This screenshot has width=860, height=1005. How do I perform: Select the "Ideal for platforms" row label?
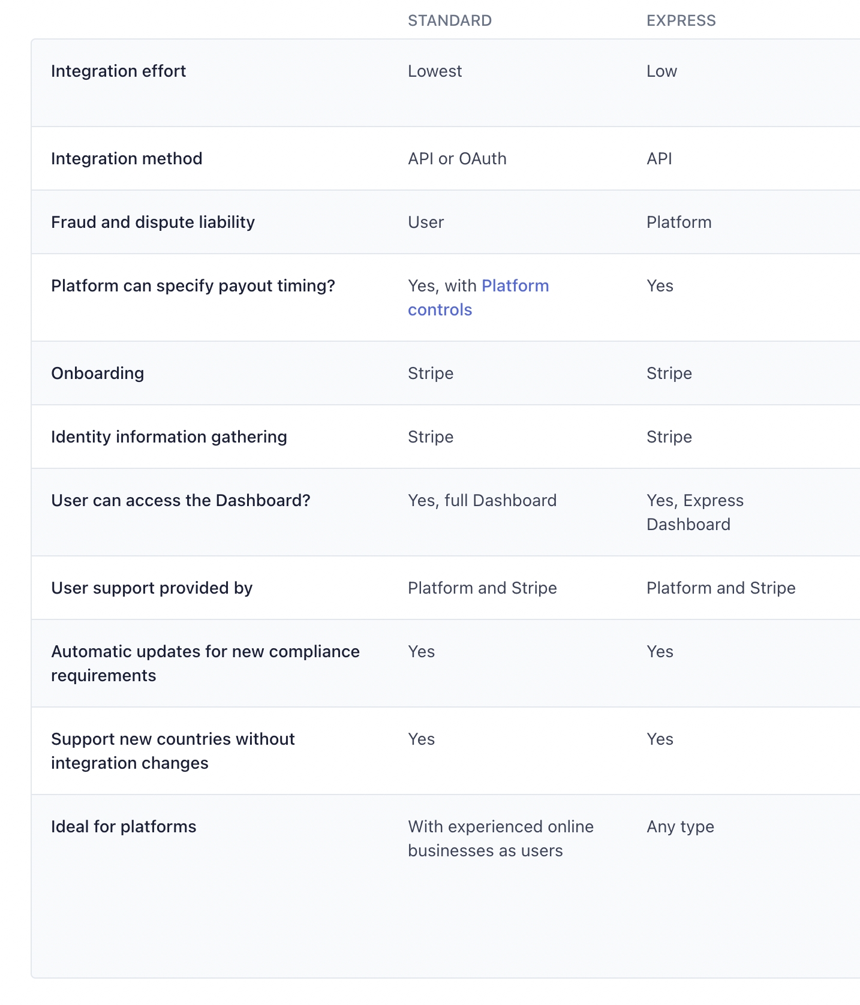click(124, 827)
